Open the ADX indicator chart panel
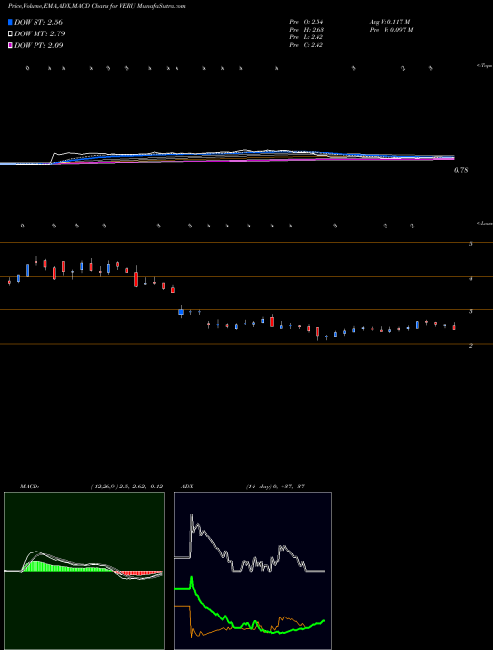The width and height of the screenshot is (493, 650). click(252, 571)
